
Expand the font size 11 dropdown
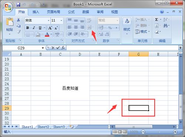pyautogui.click(x=61, y=20)
